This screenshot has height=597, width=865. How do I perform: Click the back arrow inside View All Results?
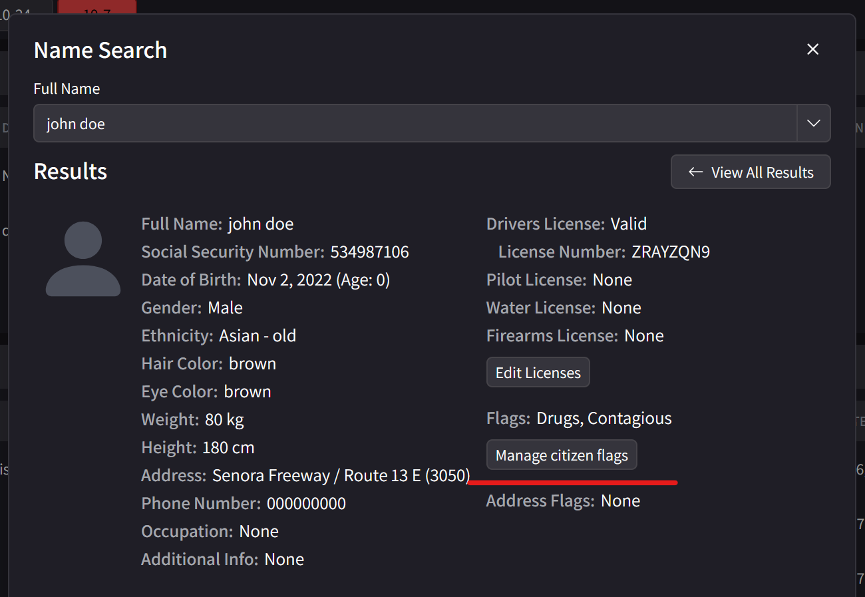click(695, 172)
